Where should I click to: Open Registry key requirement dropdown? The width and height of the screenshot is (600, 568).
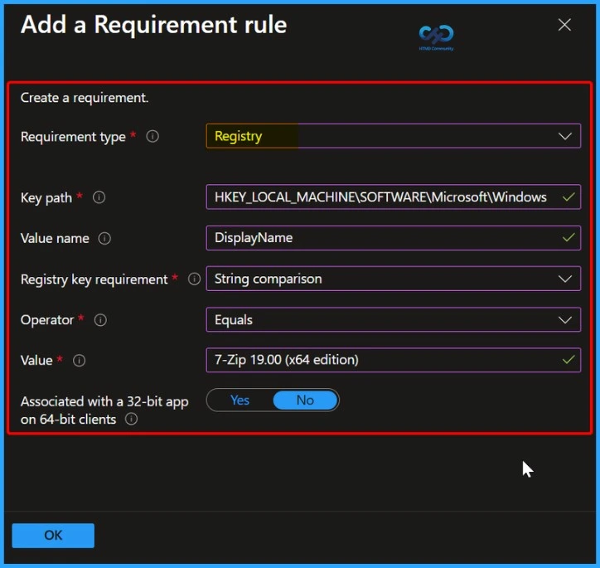point(394,279)
